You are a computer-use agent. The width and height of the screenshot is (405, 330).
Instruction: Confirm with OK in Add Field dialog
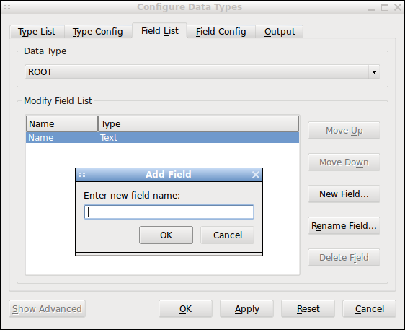tap(166, 235)
